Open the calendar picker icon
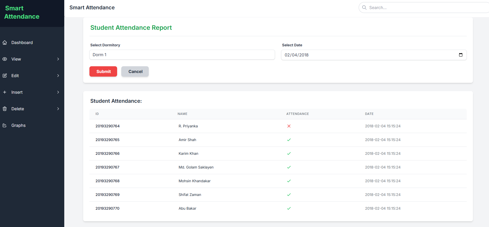489x227 pixels. coord(461,55)
